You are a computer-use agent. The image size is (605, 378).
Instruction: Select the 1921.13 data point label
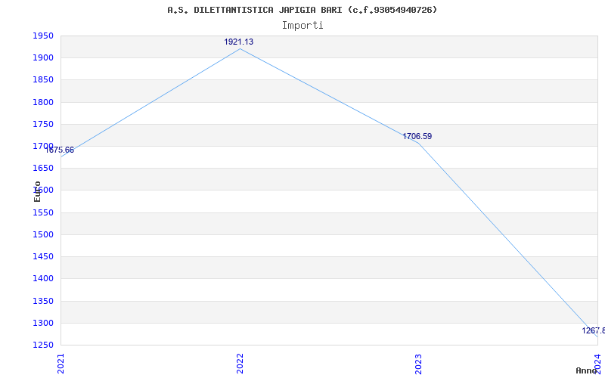239,42
